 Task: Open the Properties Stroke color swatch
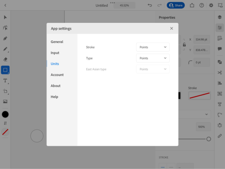200,96
